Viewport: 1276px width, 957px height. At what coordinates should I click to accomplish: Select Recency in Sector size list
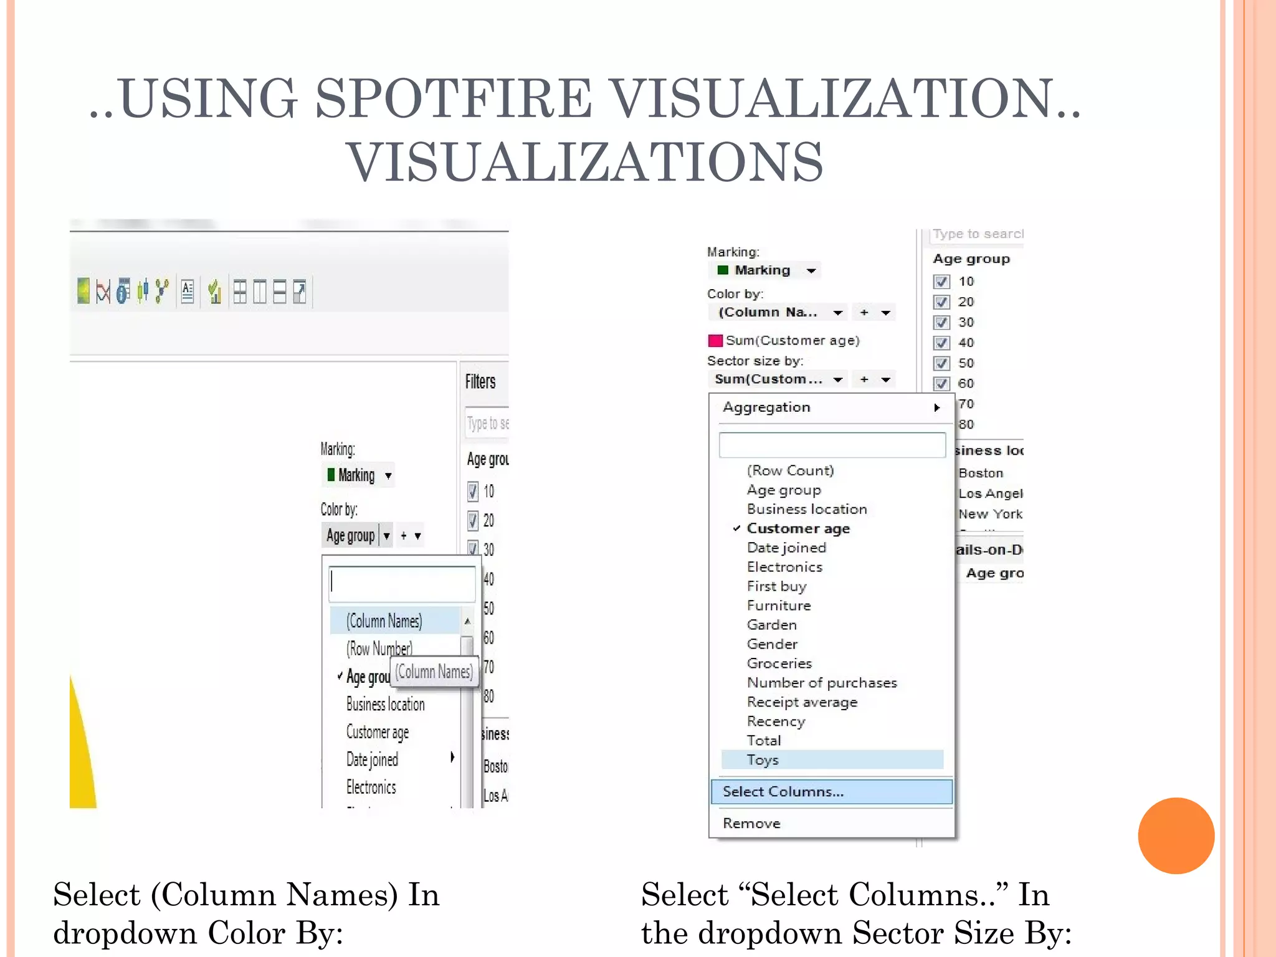[776, 721]
